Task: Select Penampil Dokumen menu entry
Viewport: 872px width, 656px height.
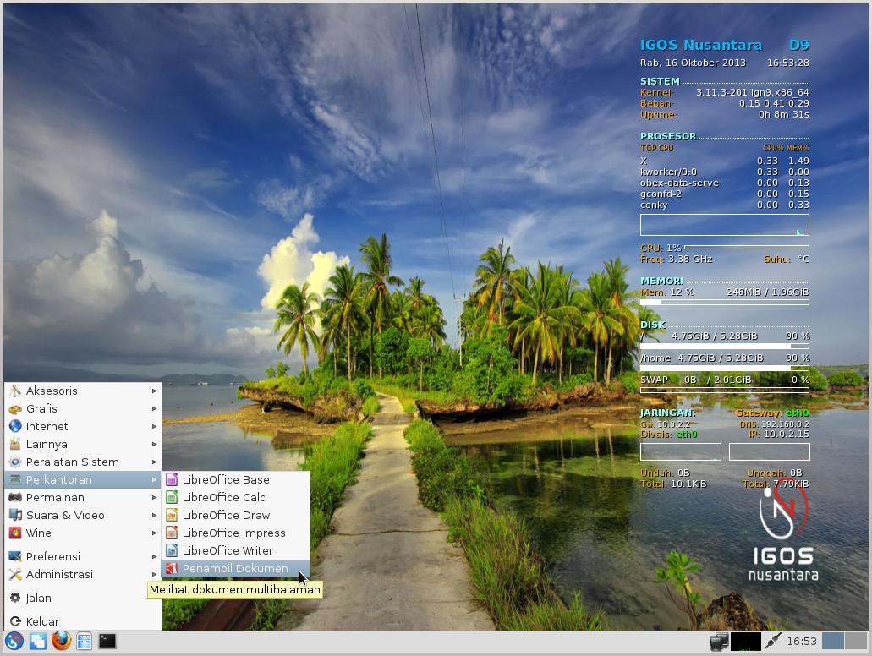Action: 234,568
